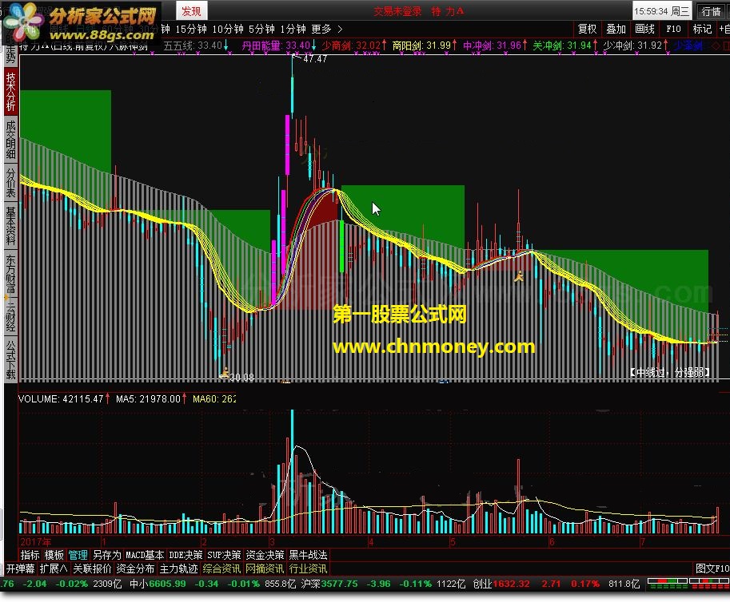The height and width of the screenshot is (602, 730).
Task: Open the 分价表 side tab
Action: [10, 182]
